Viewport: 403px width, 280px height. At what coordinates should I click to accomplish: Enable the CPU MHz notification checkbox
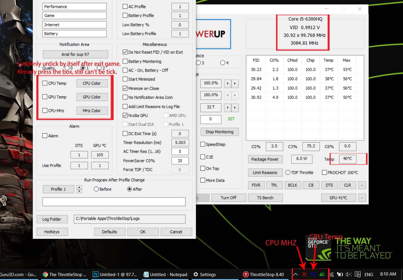pos(45,111)
